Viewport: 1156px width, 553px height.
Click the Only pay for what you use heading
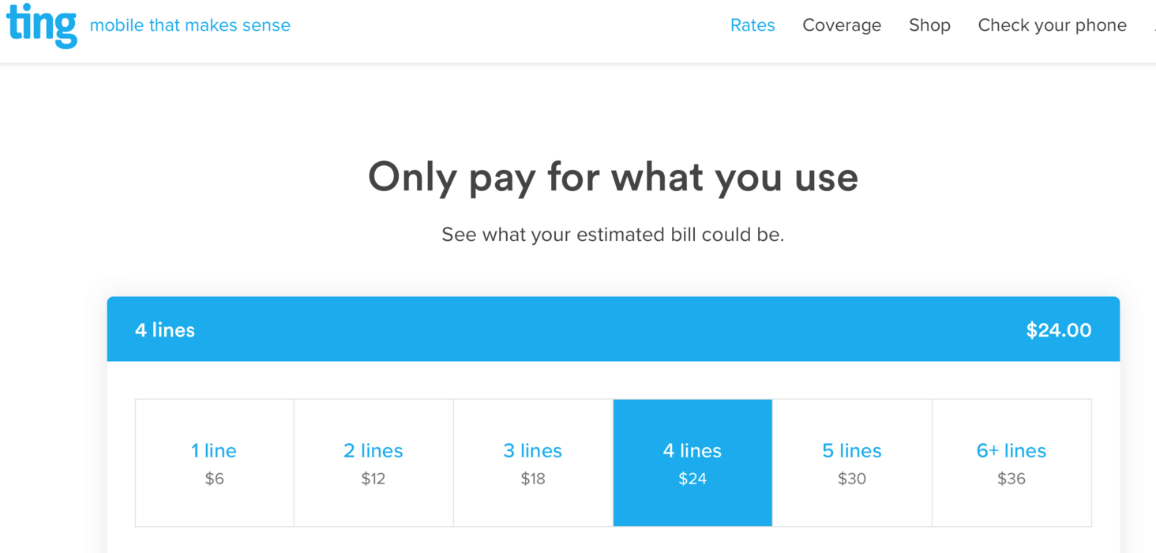[613, 176]
